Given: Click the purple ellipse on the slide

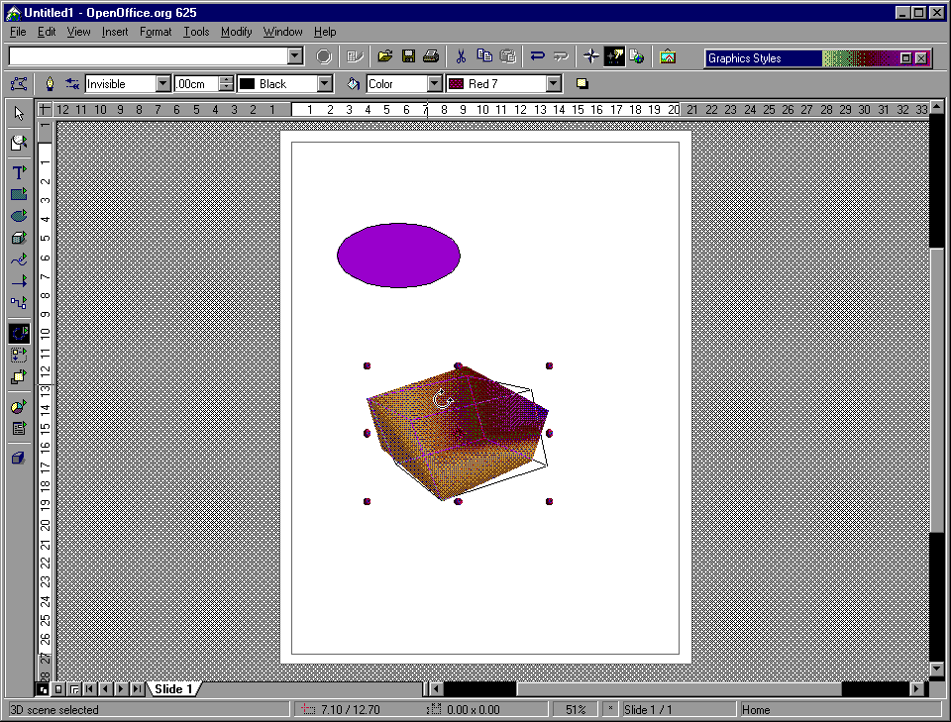Looking at the screenshot, I should (x=398, y=256).
